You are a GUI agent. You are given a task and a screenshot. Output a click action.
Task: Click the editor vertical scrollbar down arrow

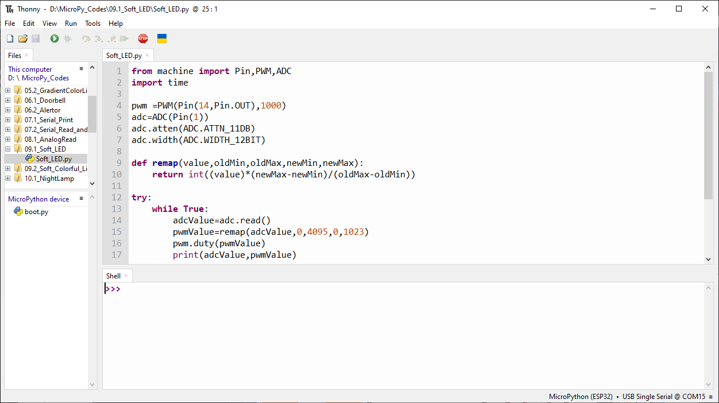click(709, 259)
